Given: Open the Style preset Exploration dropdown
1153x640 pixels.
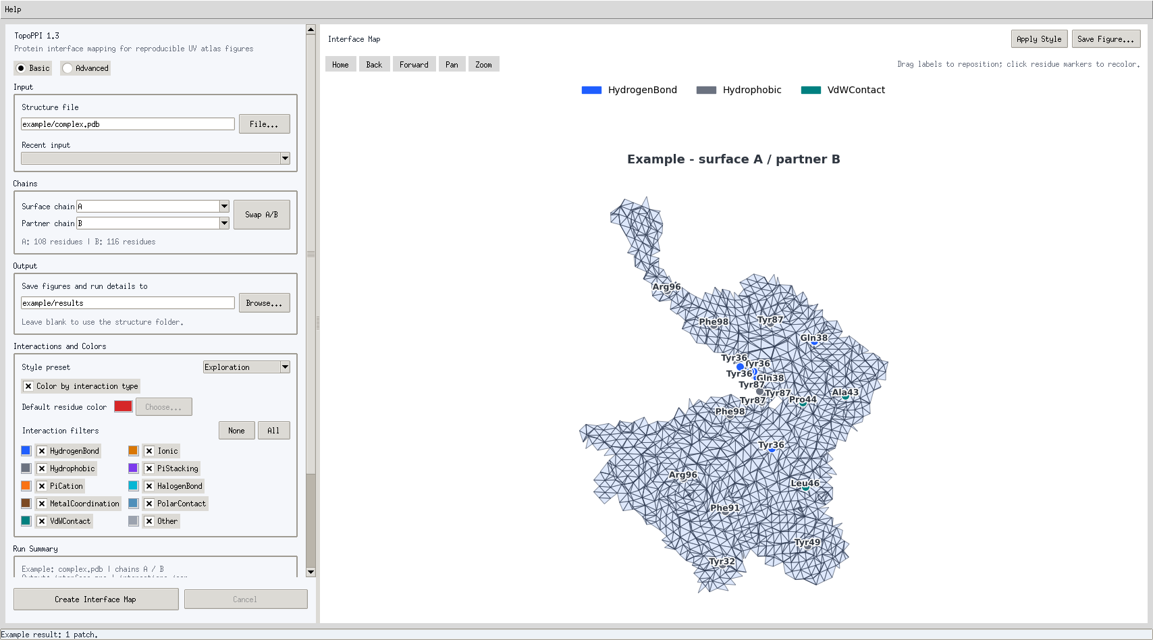Looking at the screenshot, I should coord(246,367).
